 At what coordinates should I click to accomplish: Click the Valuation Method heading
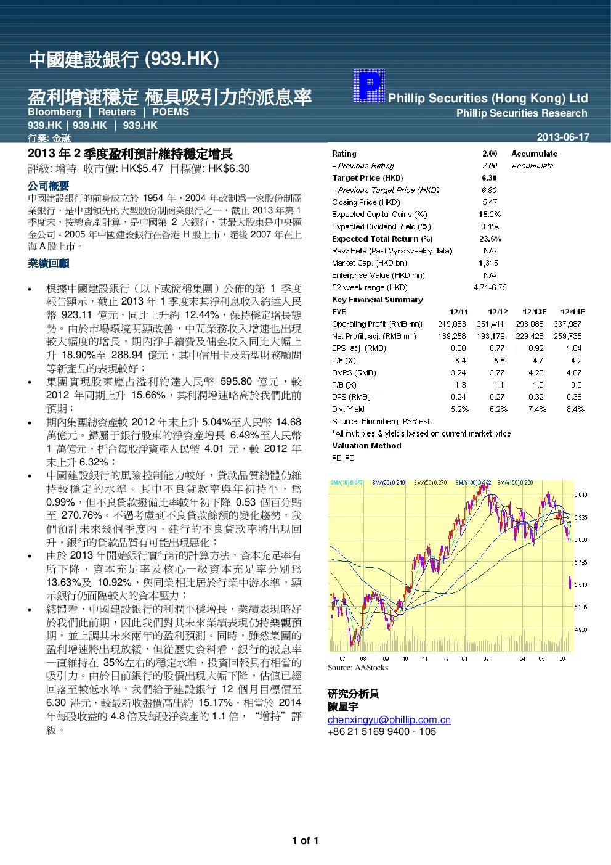pos(366,446)
